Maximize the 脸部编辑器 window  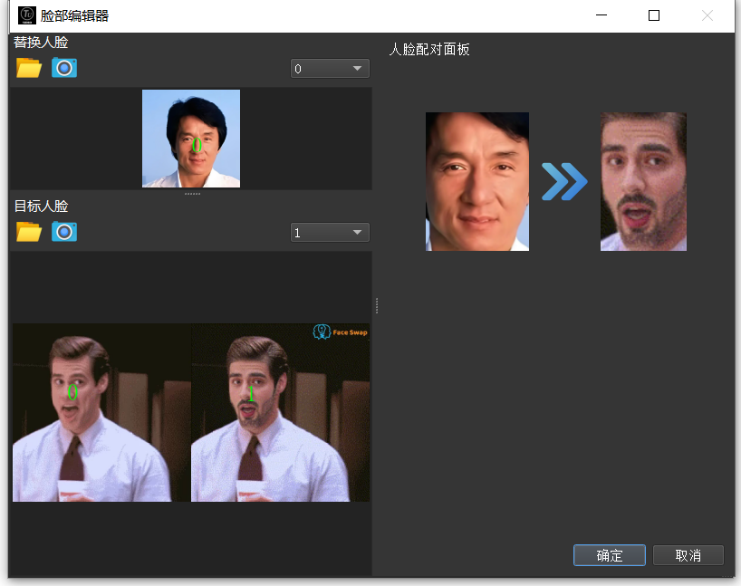pos(654,15)
